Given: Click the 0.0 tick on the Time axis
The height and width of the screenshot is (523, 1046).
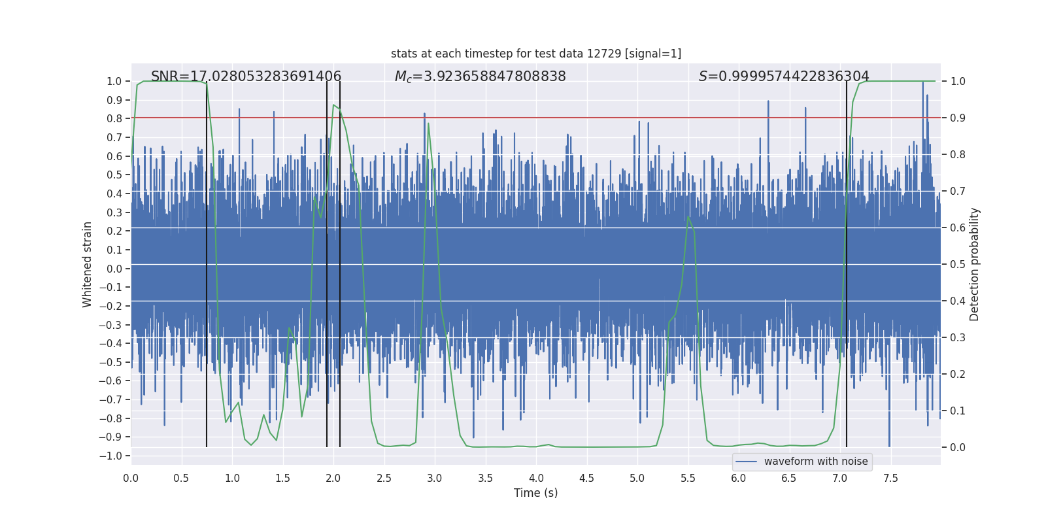Looking at the screenshot, I should pos(131,478).
